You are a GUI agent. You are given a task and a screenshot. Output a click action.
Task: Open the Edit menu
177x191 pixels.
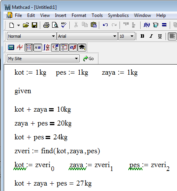click(31, 15)
